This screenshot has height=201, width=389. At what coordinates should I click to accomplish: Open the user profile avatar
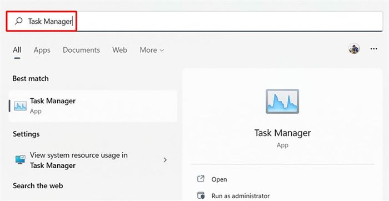pyautogui.click(x=354, y=49)
